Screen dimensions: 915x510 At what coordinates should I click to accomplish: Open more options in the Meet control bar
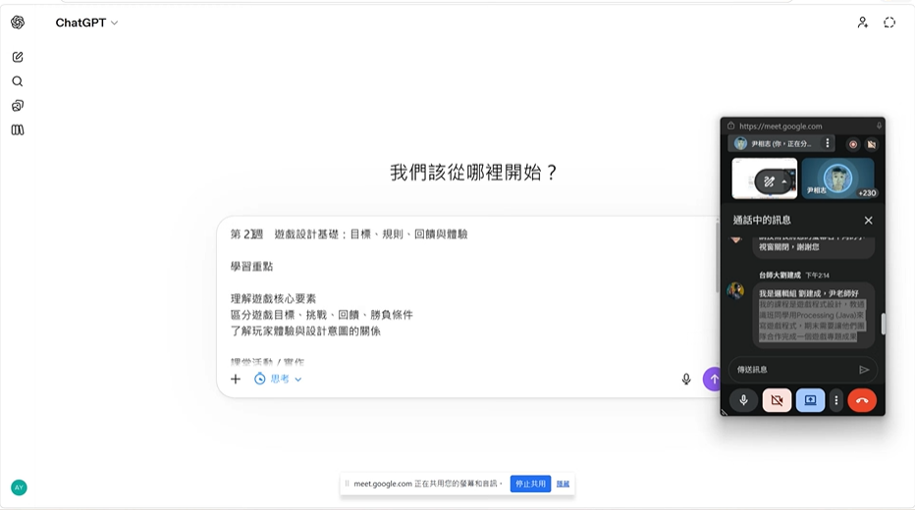point(836,400)
